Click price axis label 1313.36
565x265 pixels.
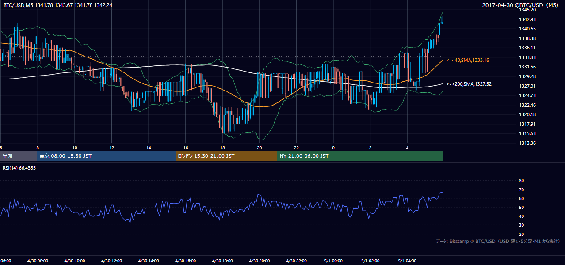(528, 143)
